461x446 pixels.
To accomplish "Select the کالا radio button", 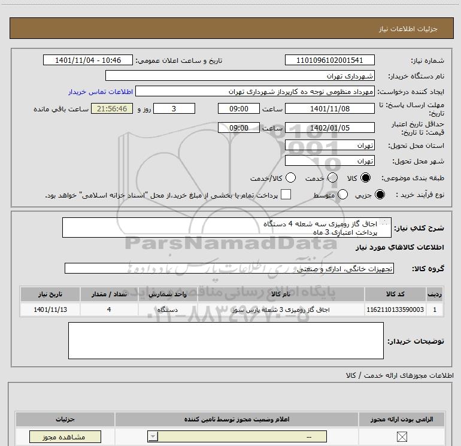I will 365,178.
